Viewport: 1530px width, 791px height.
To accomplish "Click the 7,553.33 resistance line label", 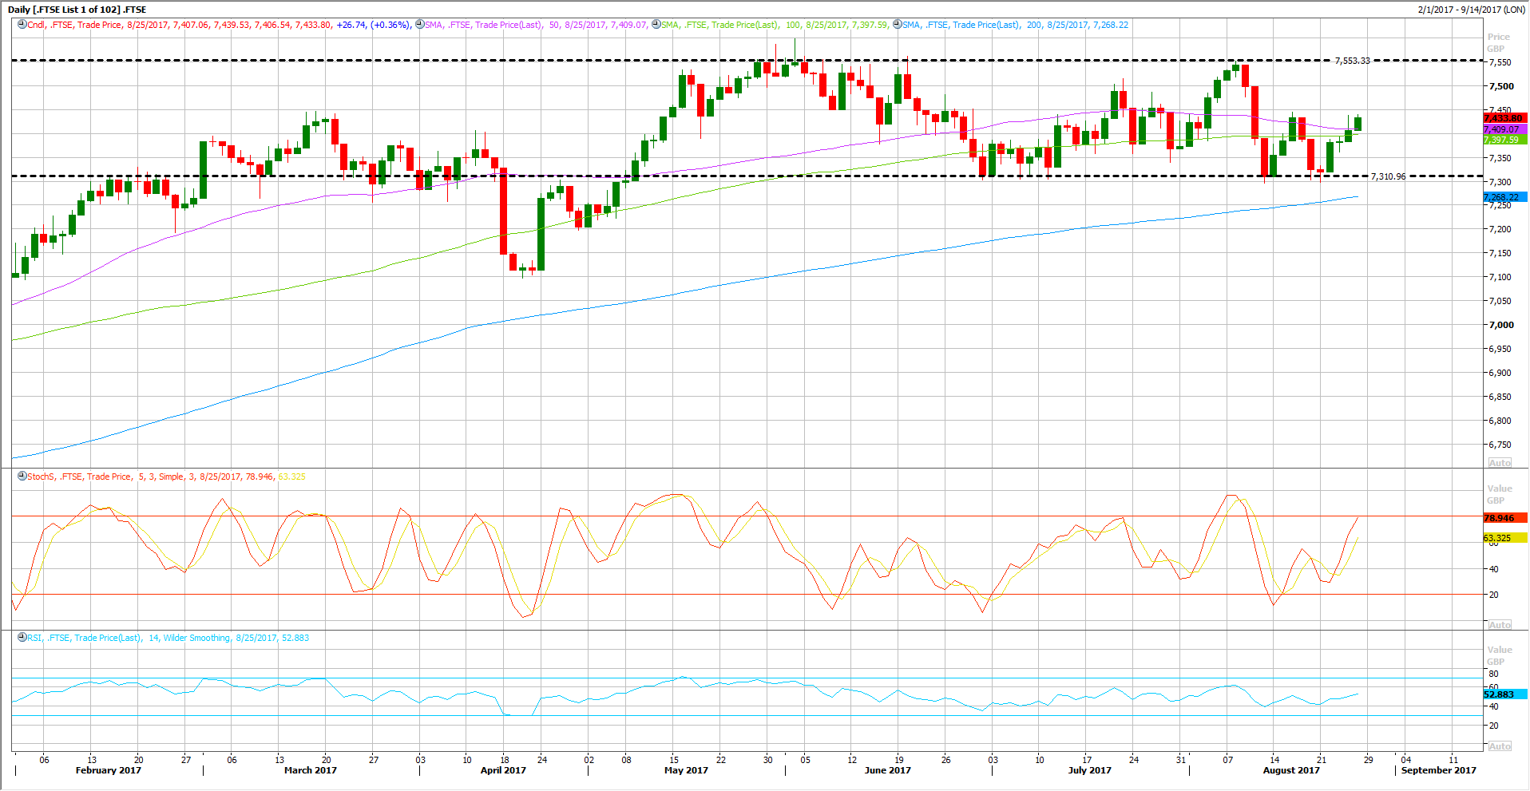I will (1352, 61).
